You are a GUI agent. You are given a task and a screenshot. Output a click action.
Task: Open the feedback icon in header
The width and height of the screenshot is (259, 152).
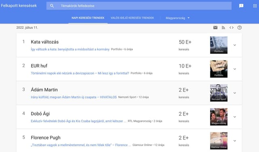point(241,6)
